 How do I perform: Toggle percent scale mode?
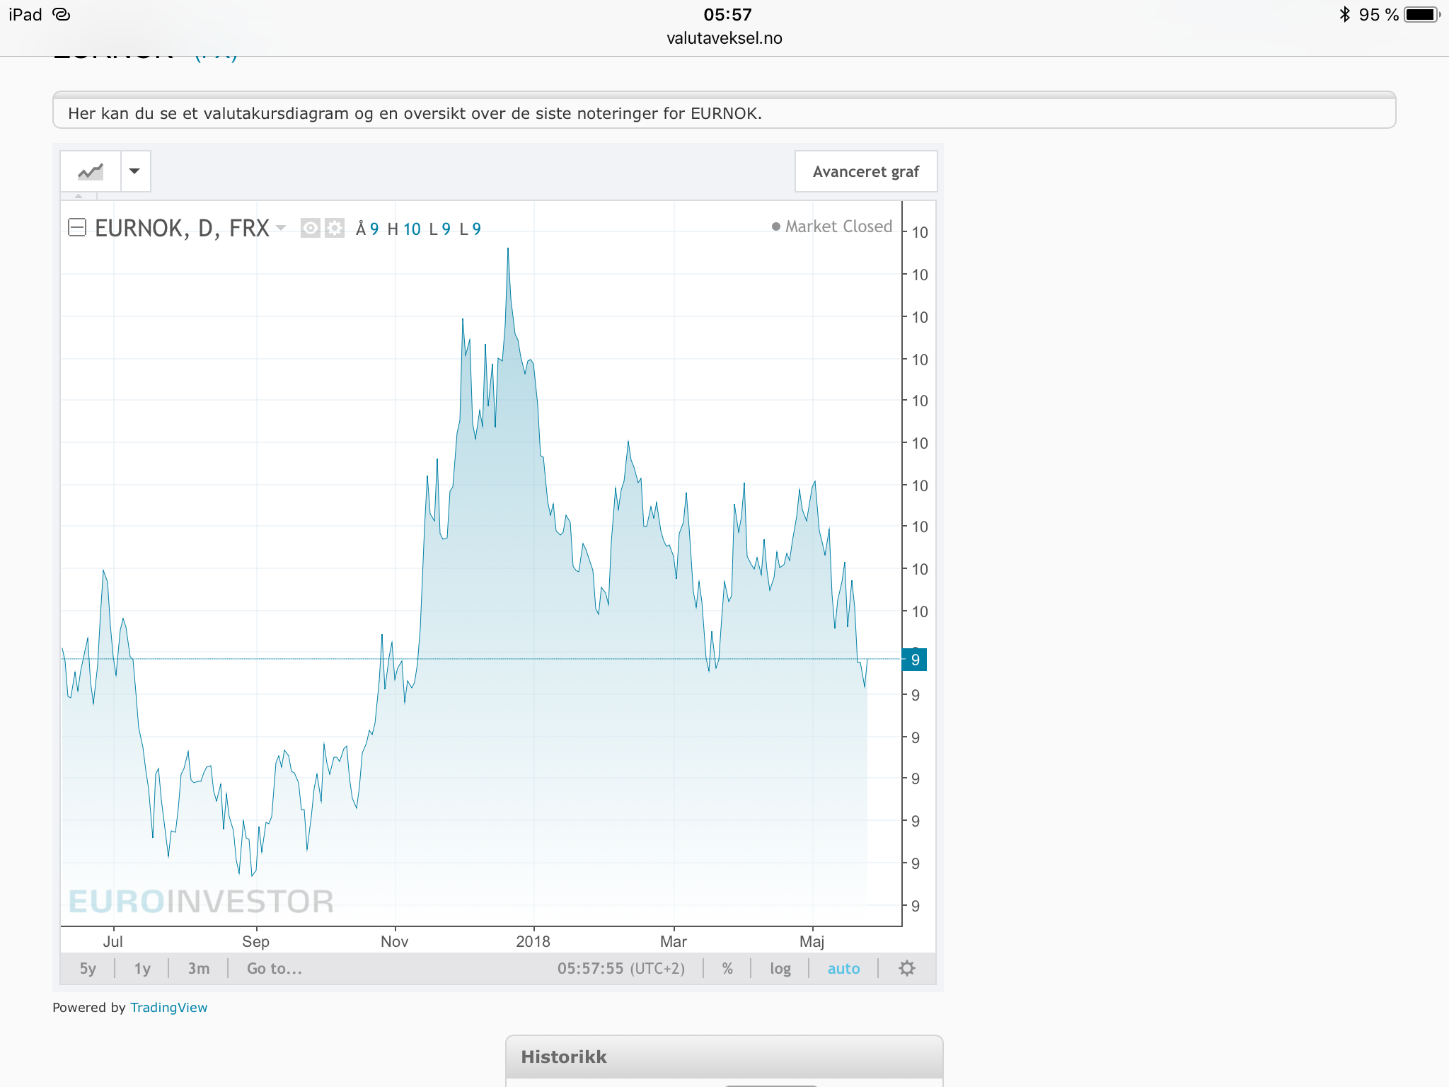pos(727,968)
